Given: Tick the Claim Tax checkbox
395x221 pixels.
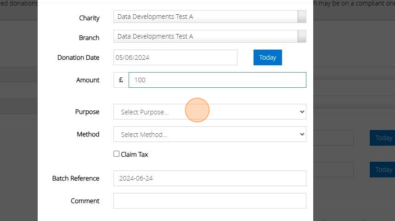Looking at the screenshot, I should pyautogui.click(x=117, y=154).
